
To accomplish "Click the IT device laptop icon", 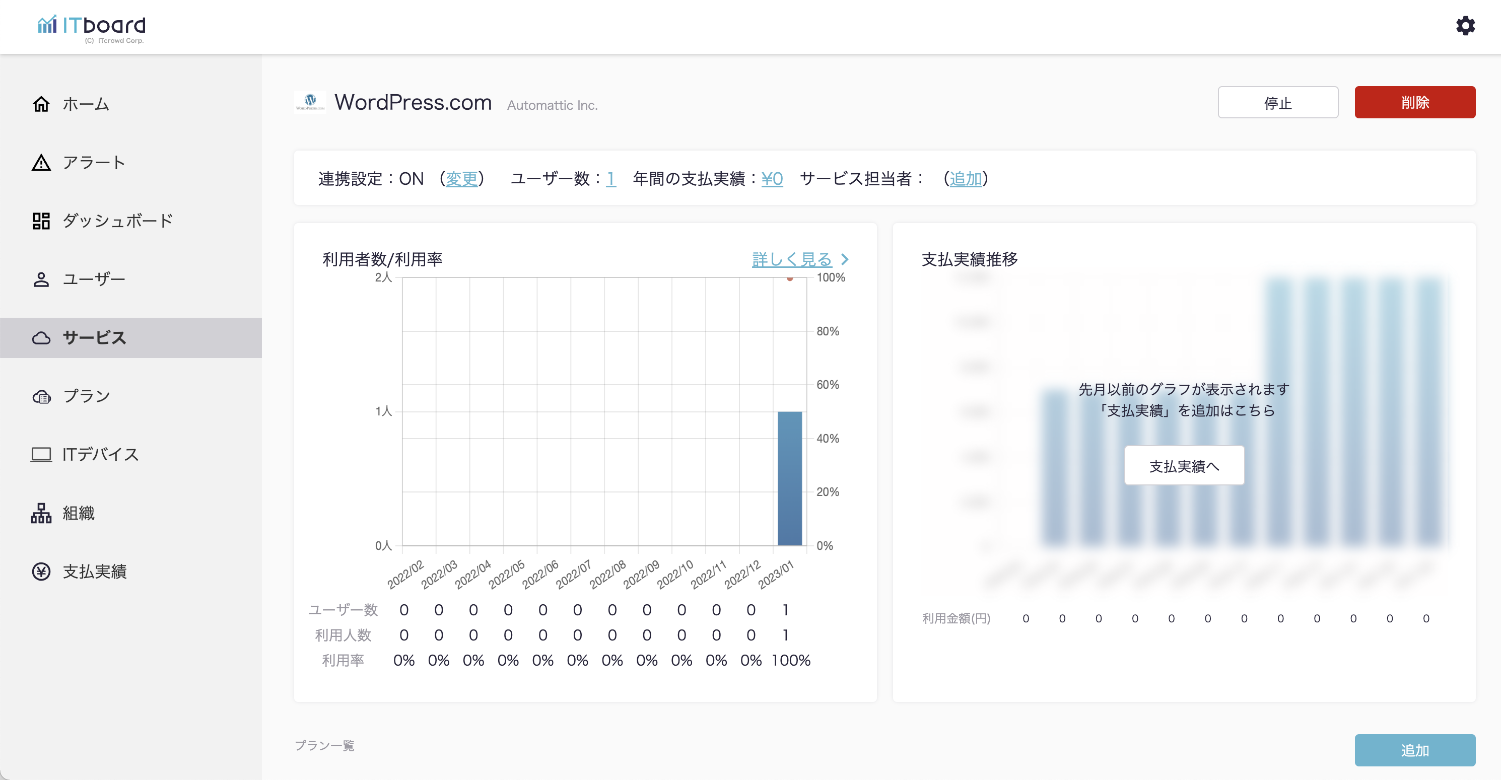I will pyautogui.click(x=41, y=454).
